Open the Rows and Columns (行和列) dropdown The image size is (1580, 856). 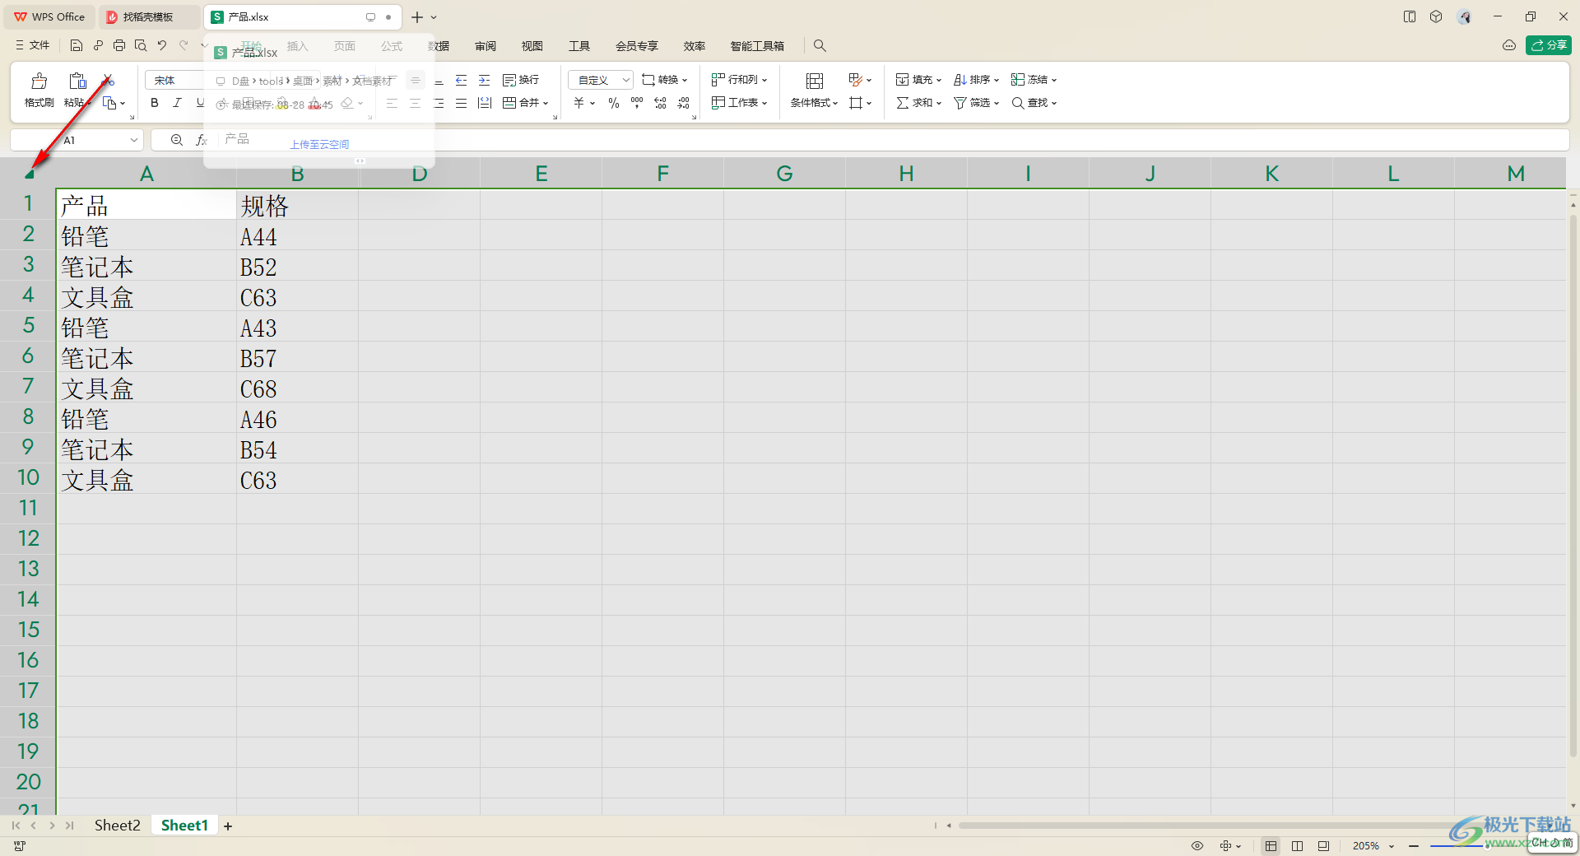[740, 80]
